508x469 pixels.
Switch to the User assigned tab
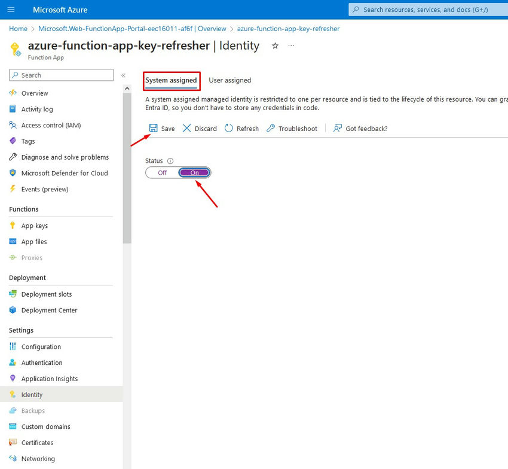[x=230, y=80]
